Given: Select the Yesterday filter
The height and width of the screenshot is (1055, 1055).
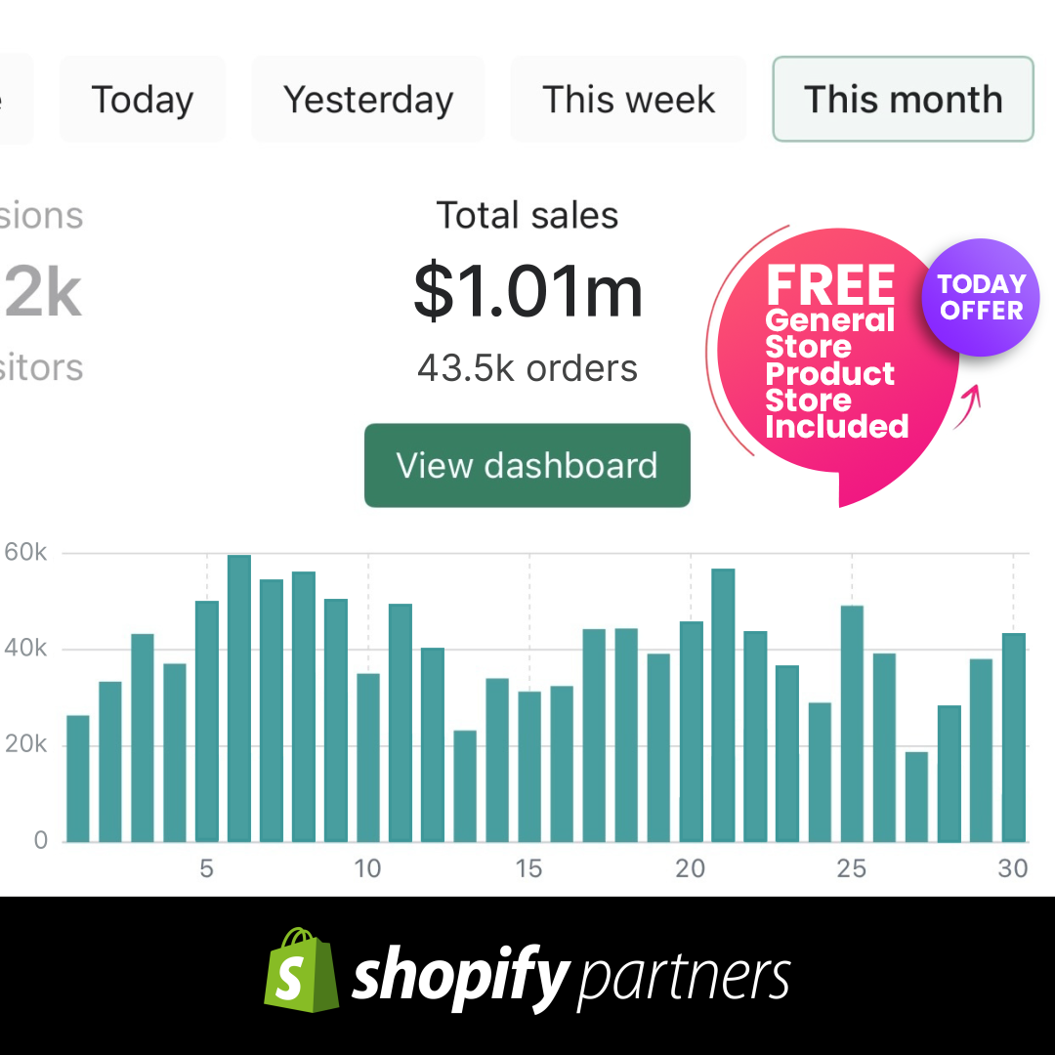Looking at the screenshot, I should pyautogui.click(x=368, y=99).
